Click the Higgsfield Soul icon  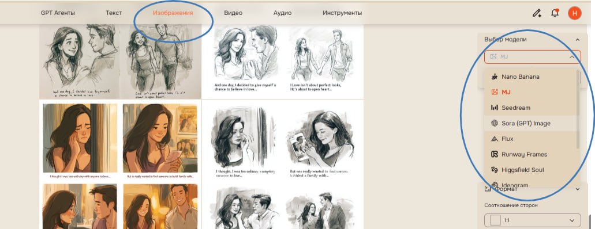coord(494,170)
